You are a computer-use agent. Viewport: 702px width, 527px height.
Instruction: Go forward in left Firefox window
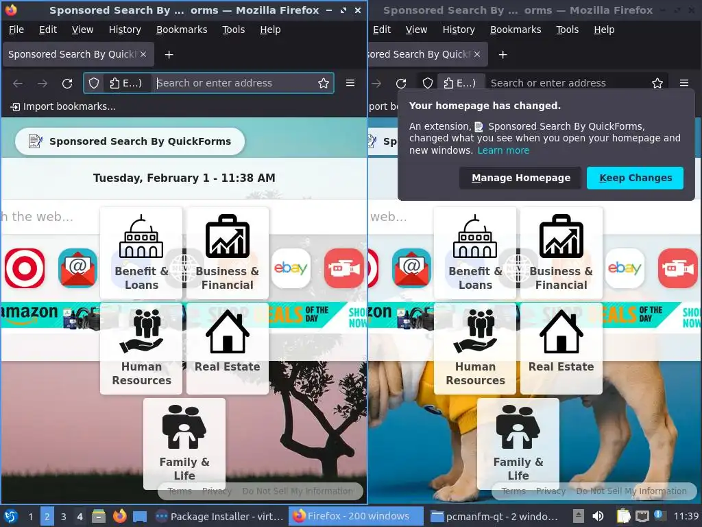click(x=43, y=83)
